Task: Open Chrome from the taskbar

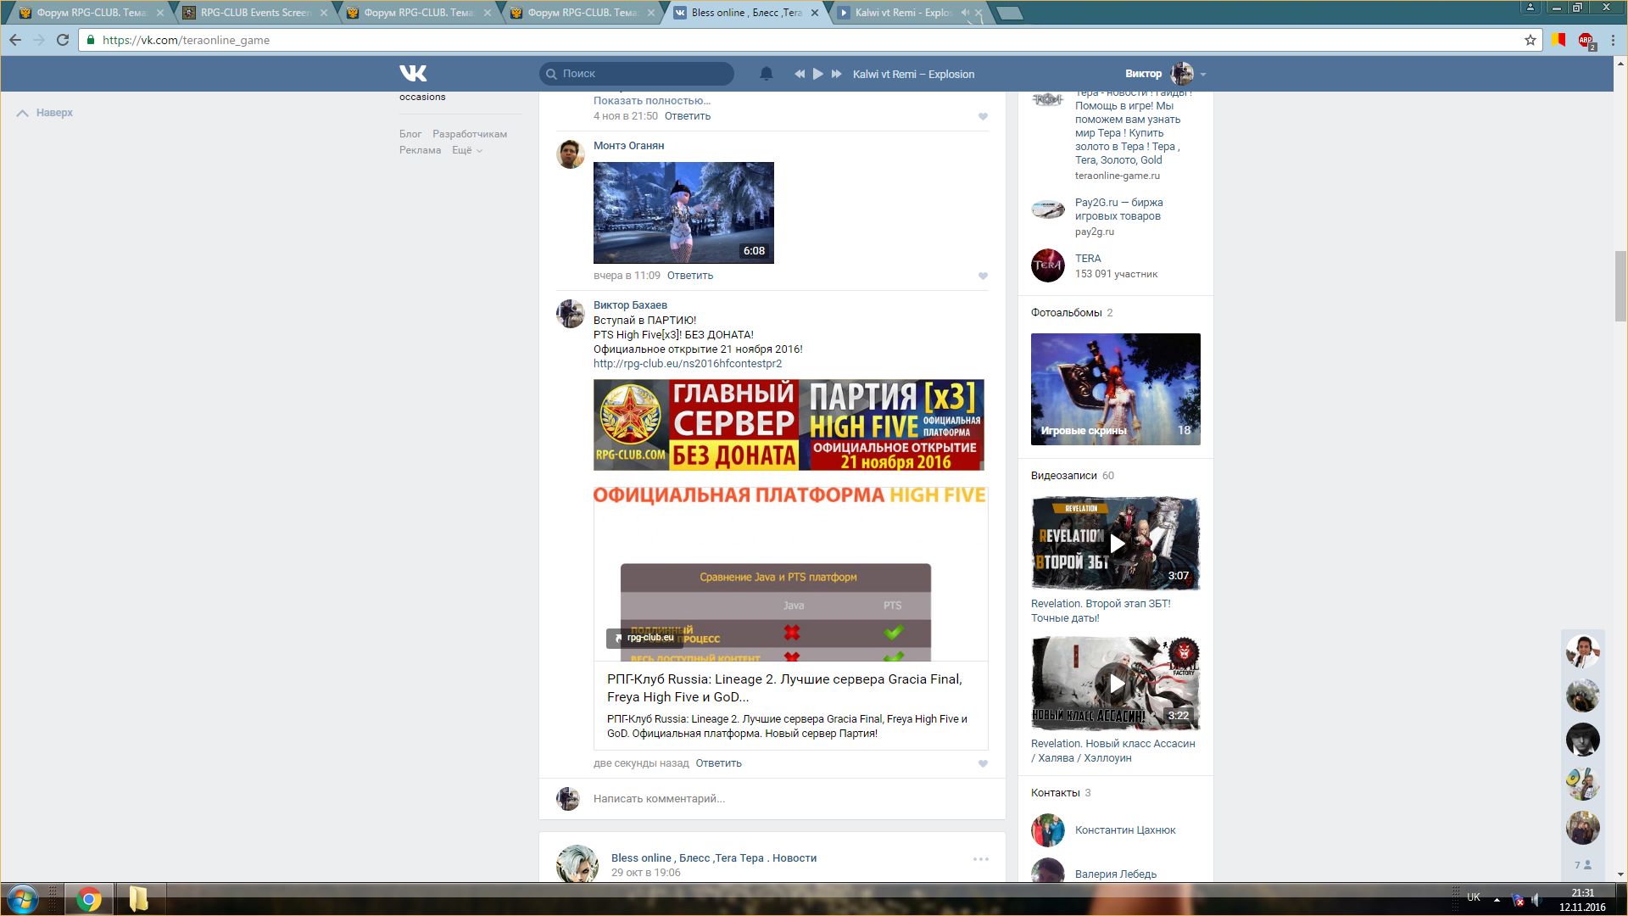Action: pyautogui.click(x=89, y=899)
